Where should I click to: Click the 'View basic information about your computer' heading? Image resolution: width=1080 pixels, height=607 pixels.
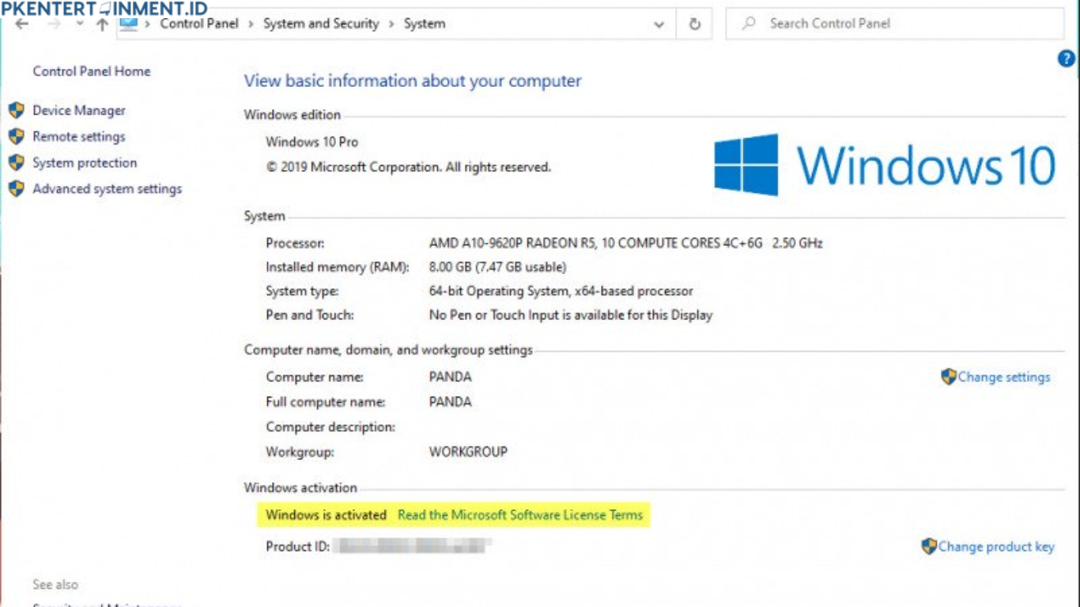[413, 81]
